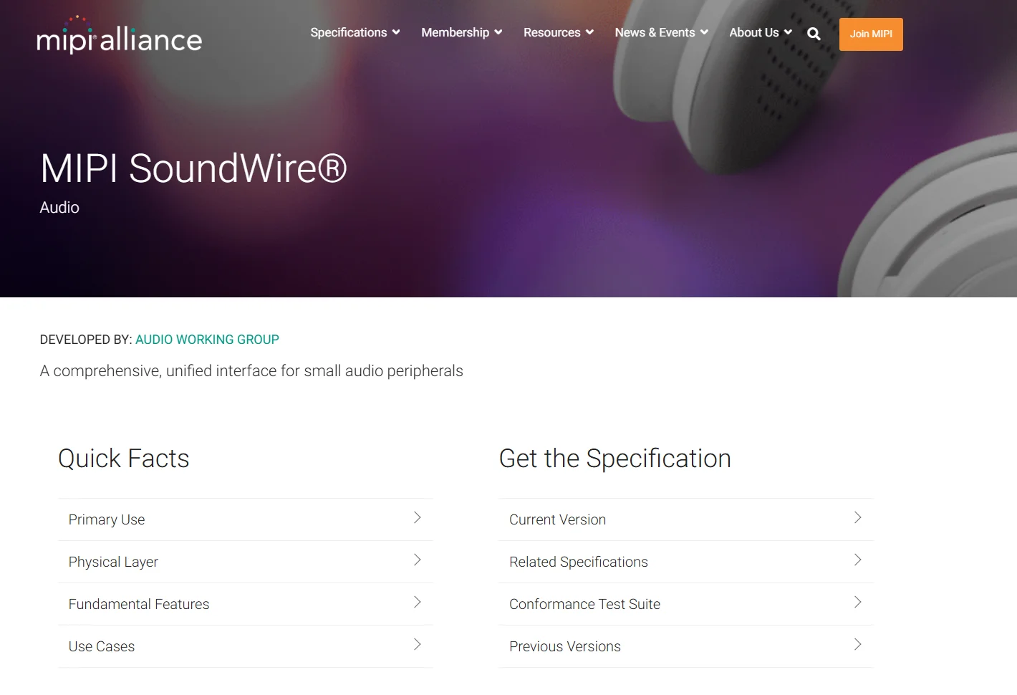Open News & Events menu
This screenshot has height=695, width=1017.
pyautogui.click(x=661, y=33)
